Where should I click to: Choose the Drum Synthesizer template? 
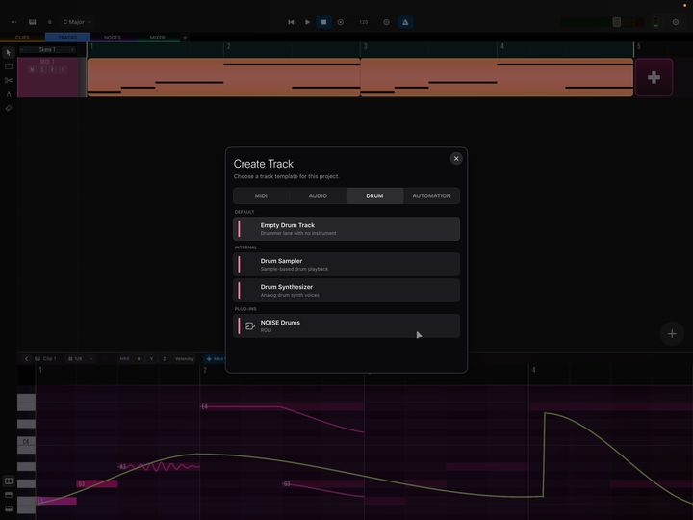(346, 291)
